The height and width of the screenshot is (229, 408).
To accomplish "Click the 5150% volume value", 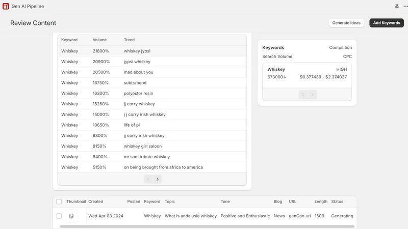I will click(99, 167).
